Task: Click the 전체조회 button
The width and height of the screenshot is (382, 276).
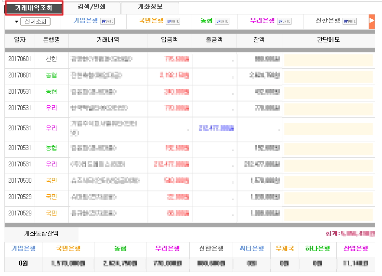Action: (x=35, y=22)
